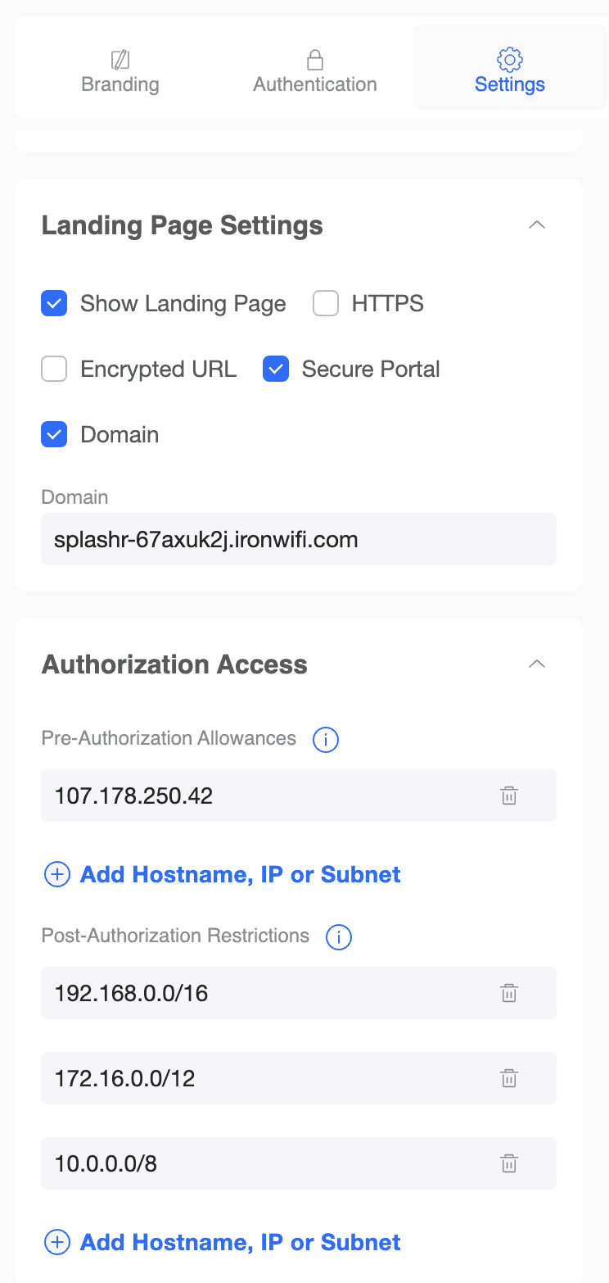Image resolution: width=609 pixels, height=1283 pixels.
Task: Show info for Post-Authorization Restrictions
Action: click(339, 937)
